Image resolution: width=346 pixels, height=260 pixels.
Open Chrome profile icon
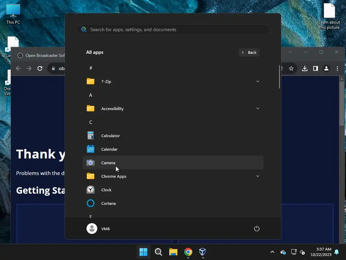tap(326, 68)
